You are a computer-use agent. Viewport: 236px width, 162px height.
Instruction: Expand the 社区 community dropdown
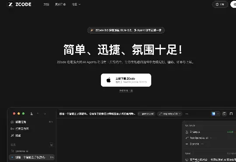click(x=76, y=4)
